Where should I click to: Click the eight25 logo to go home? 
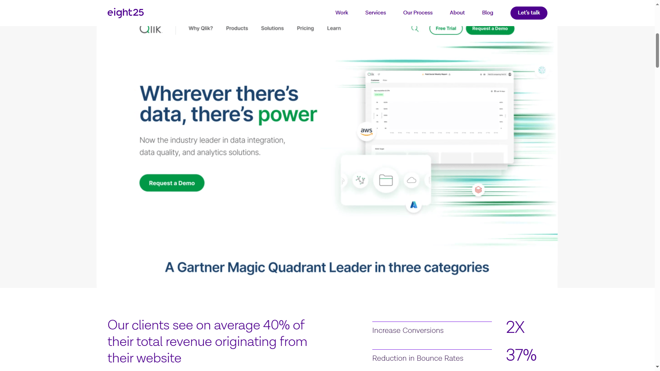tap(125, 13)
